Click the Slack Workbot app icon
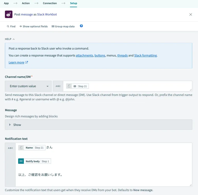Image resolution: width=198 pixels, height=195 pixels. point(9,14)
